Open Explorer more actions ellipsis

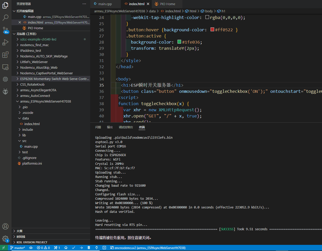(84, 4)
